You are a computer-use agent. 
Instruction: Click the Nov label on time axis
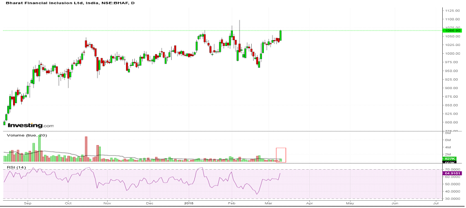tap(107, 203)
